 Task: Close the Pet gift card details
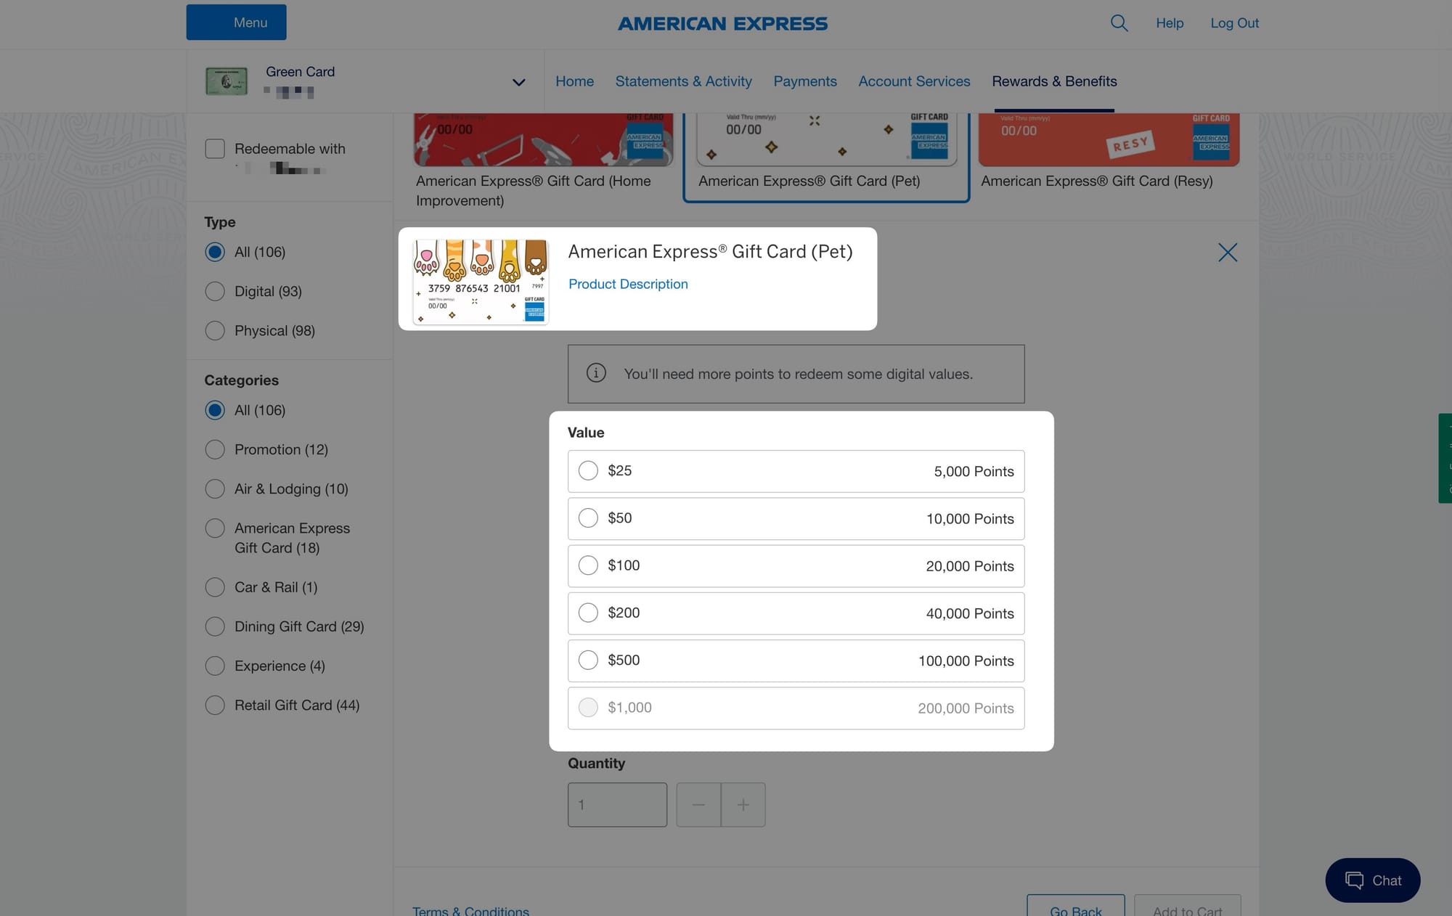point(1227,253)
